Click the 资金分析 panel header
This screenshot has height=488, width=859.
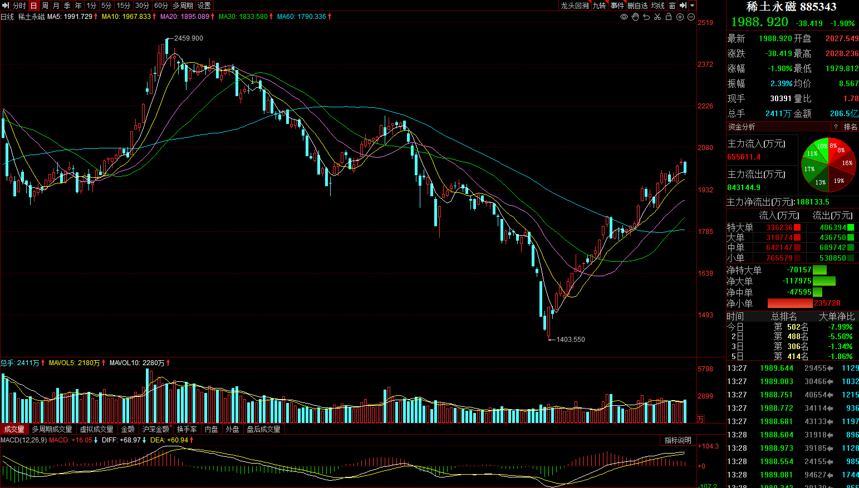742,127
